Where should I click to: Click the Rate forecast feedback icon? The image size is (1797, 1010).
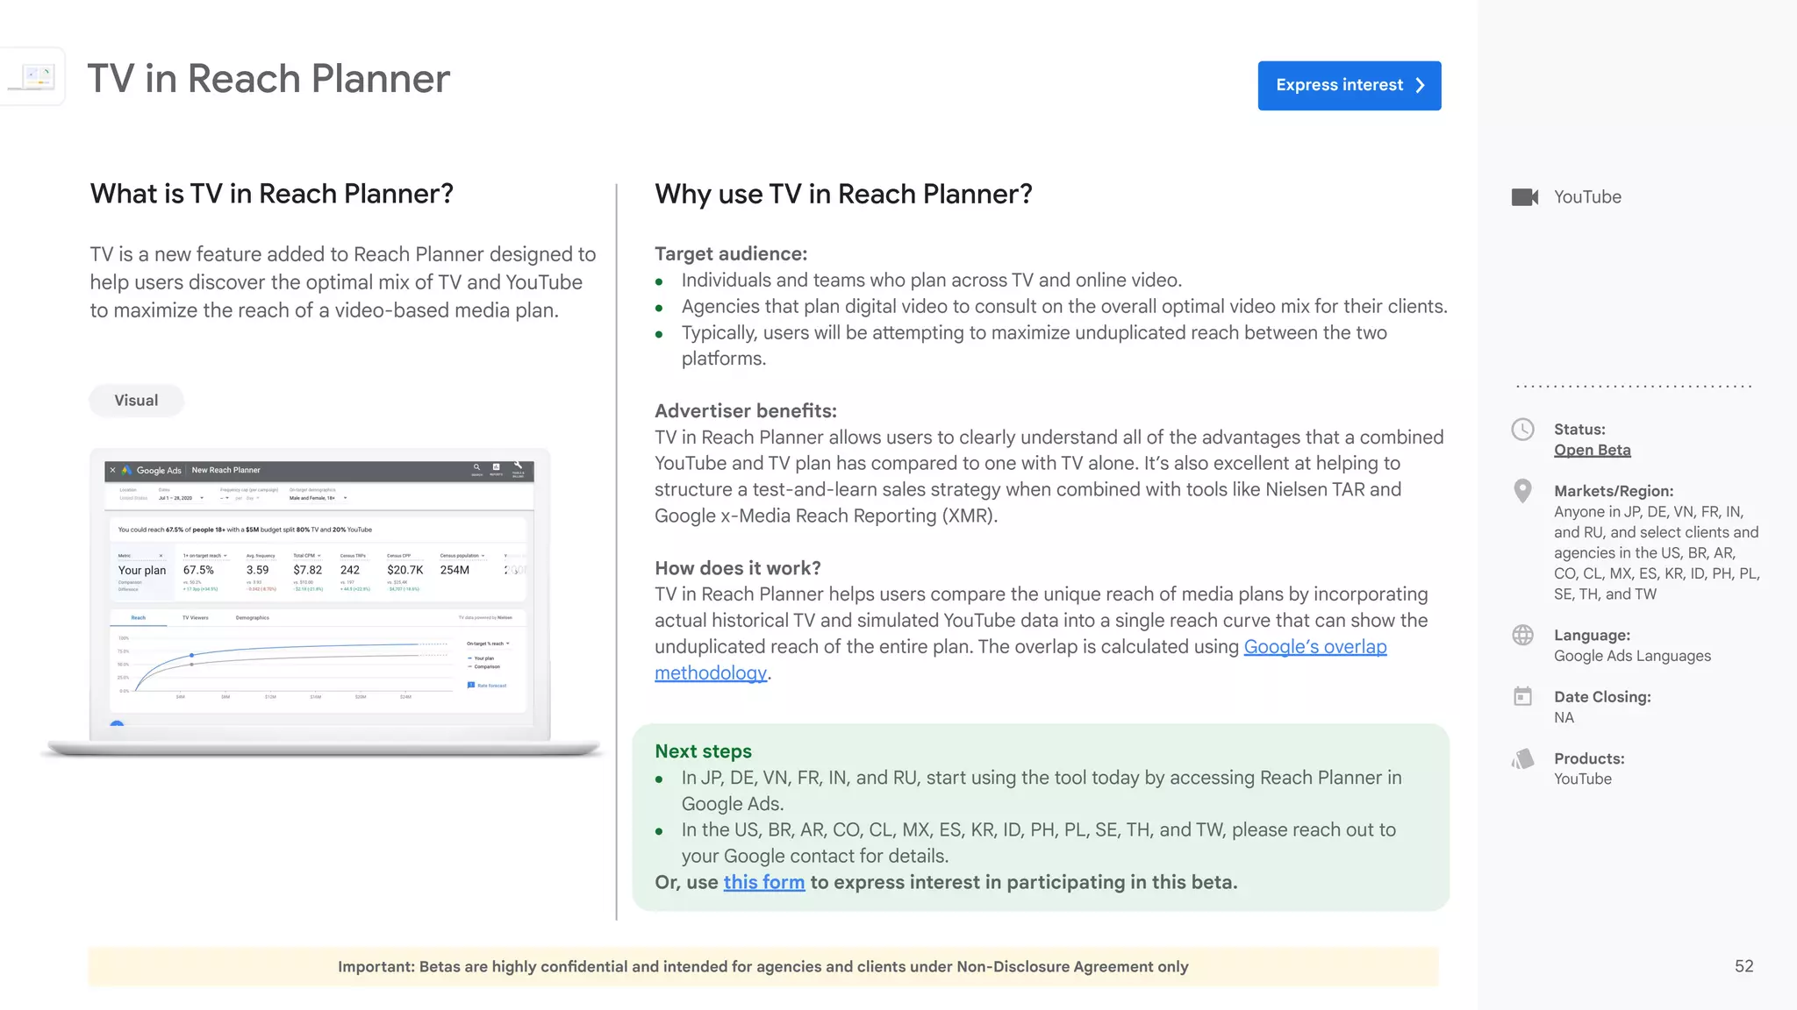[471, 686]
